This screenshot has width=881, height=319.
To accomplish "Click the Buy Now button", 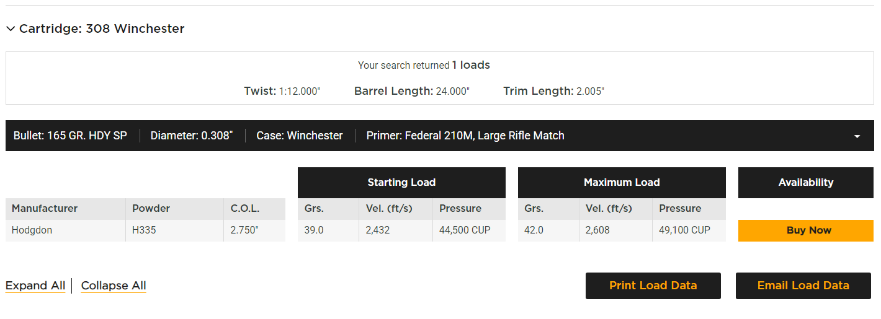I will 805,230.
